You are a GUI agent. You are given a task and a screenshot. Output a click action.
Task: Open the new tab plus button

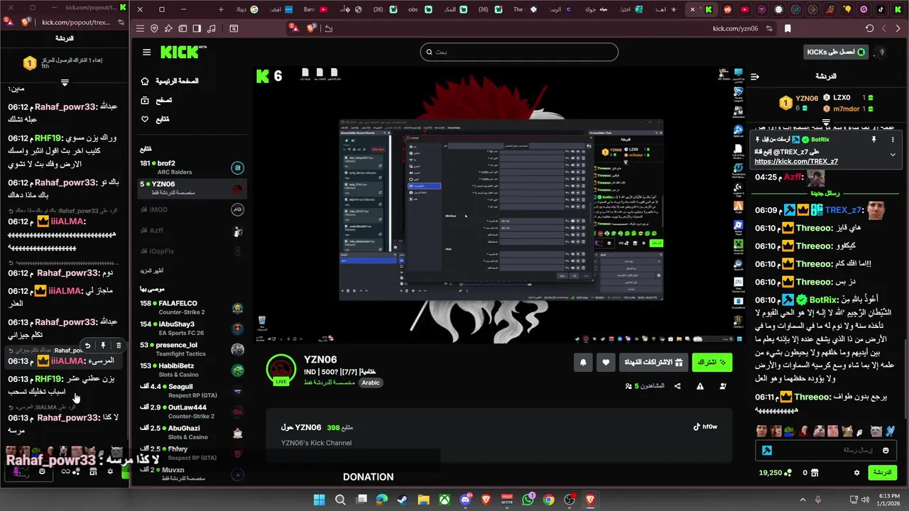221,9
